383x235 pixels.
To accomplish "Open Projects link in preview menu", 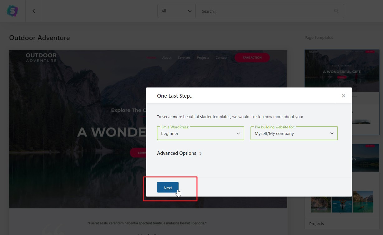I will pyautogui.click(x=203, y=58).
